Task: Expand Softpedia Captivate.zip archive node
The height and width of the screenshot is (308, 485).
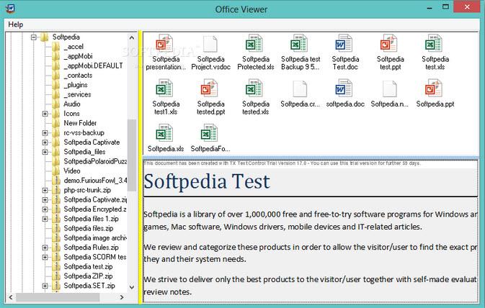Action: click(45, 199)
